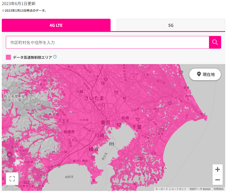Click the データ高速無制限エリア legend label
This screenshot has height=193, width=227.
[x=32, y=57]
